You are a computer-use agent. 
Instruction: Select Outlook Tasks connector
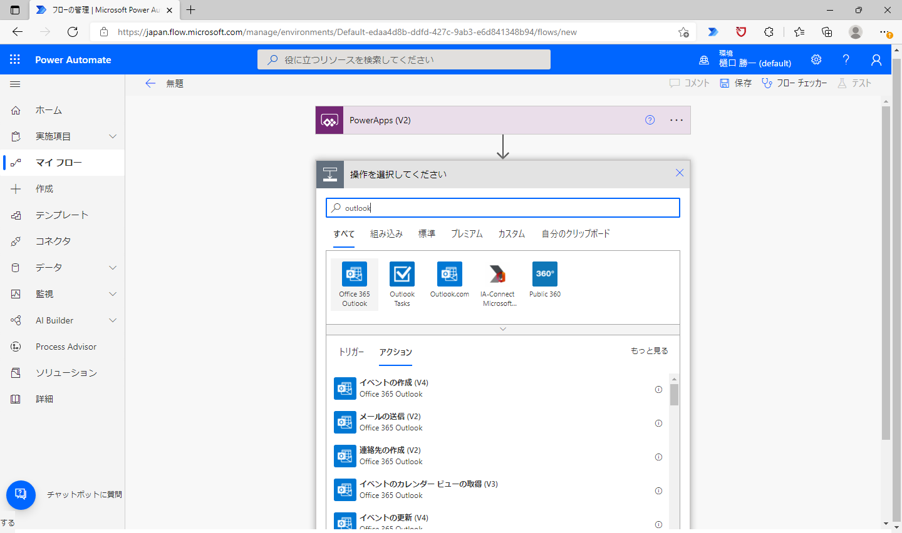[x=402, y=285]
